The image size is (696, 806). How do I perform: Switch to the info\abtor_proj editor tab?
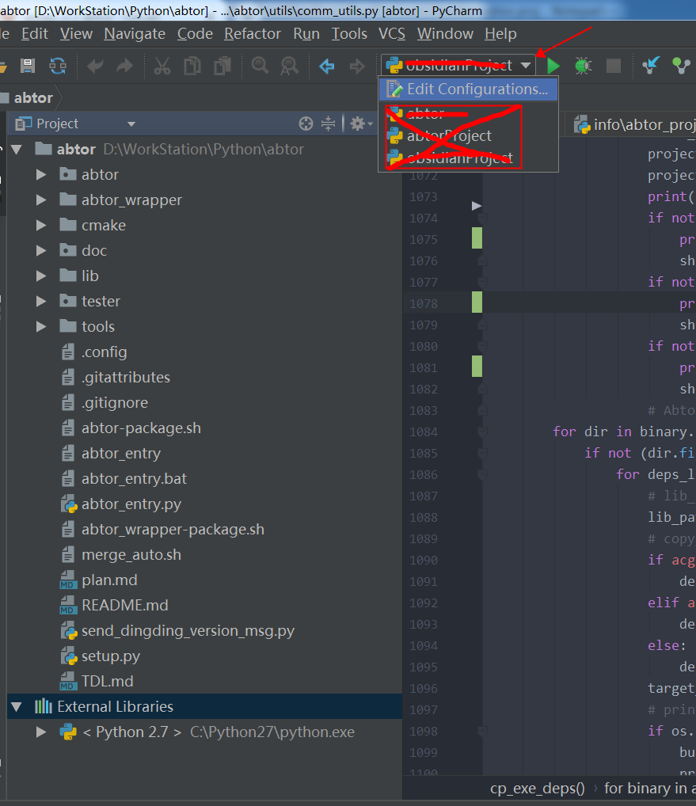635,125
